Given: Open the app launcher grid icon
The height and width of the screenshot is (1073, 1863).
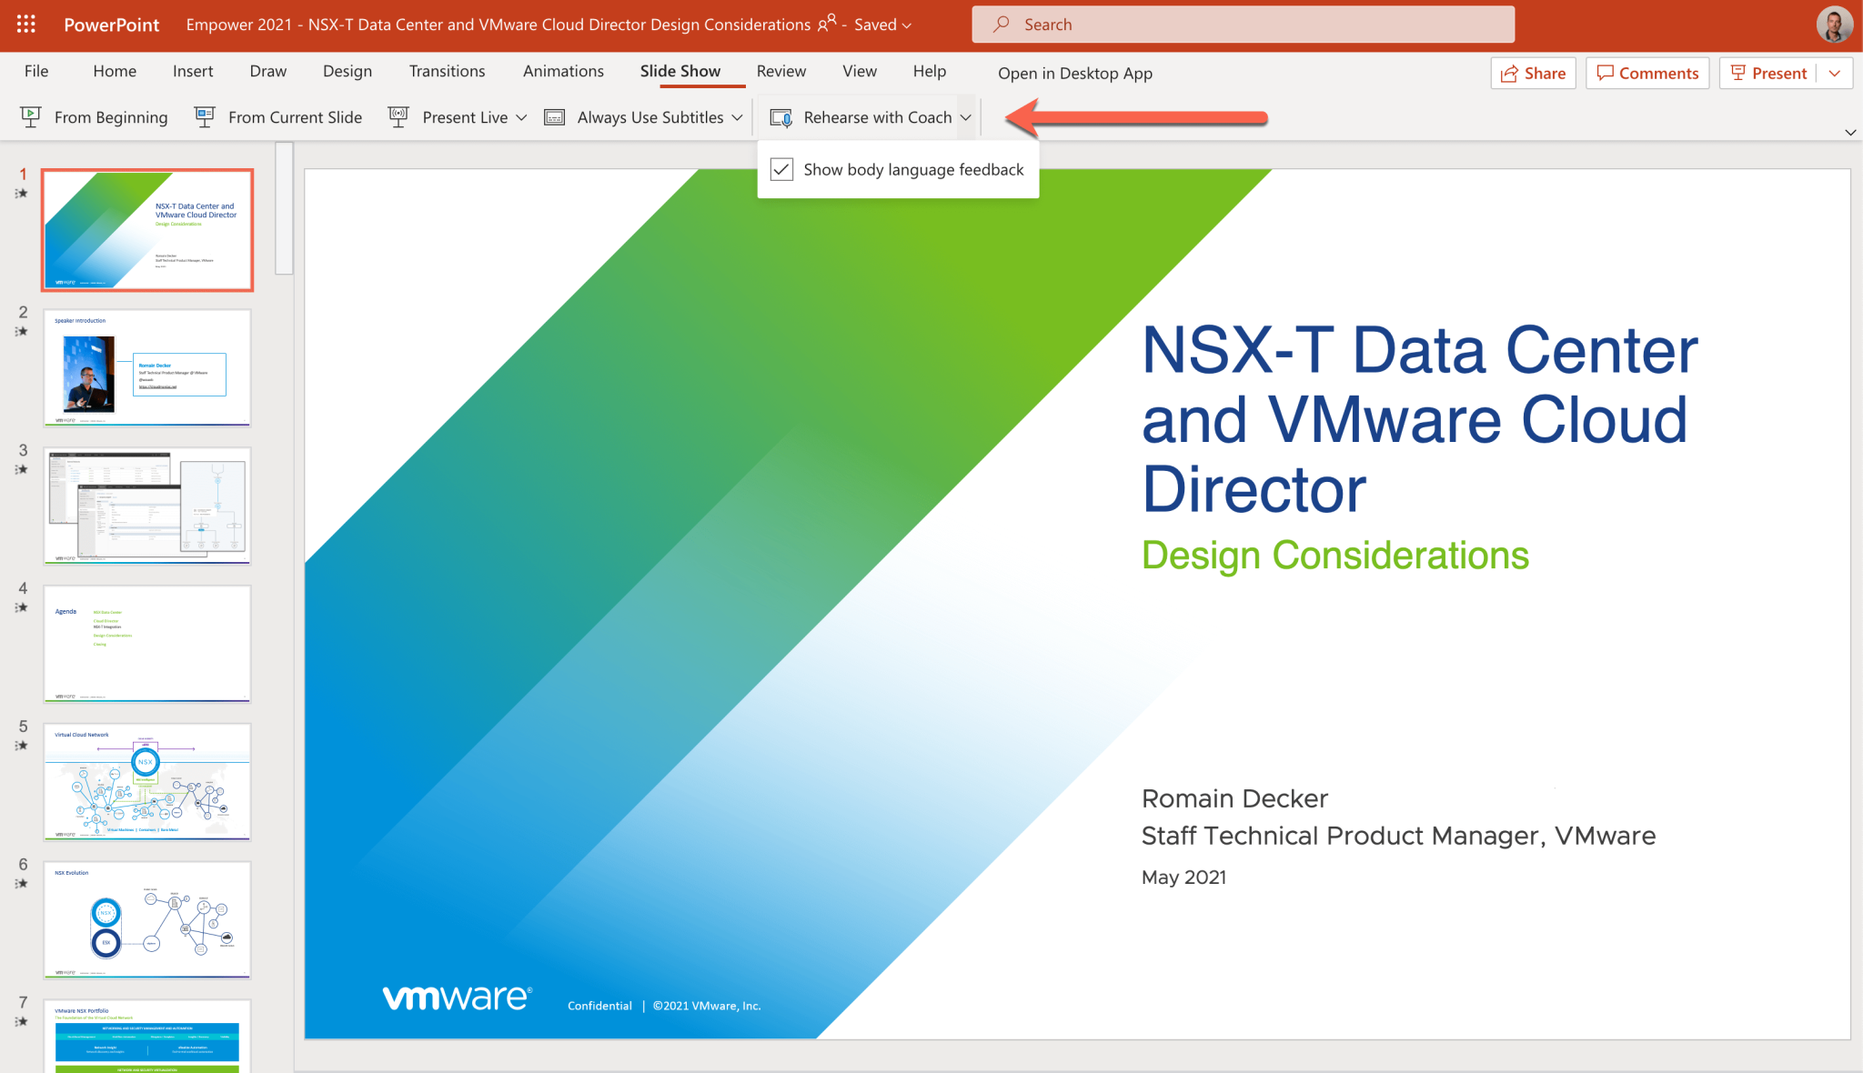Looking at the screenshot, I should coord(25,25).
